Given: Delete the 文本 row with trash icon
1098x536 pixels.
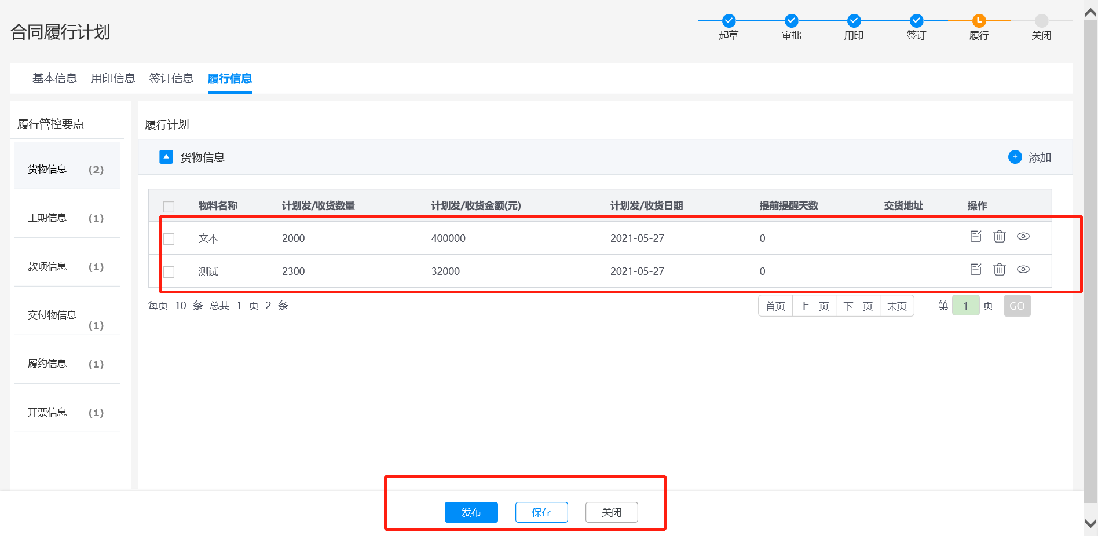Looking at the screenshot, I should (x=1000, y=236).
